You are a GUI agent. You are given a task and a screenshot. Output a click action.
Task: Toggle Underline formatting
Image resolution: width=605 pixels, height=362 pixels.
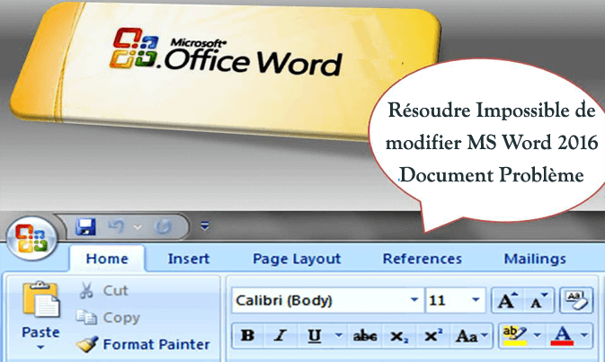click(x=315, y=336)
